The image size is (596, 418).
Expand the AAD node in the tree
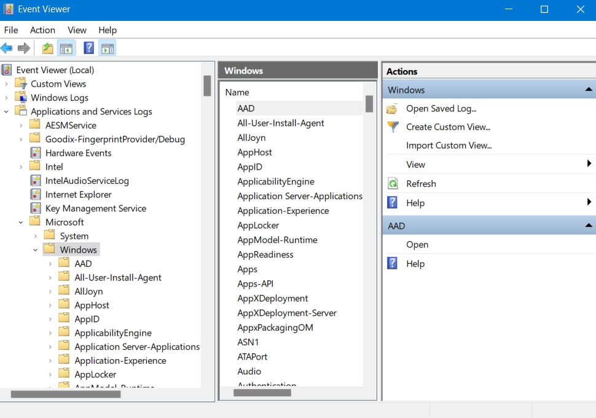(50, 264)
